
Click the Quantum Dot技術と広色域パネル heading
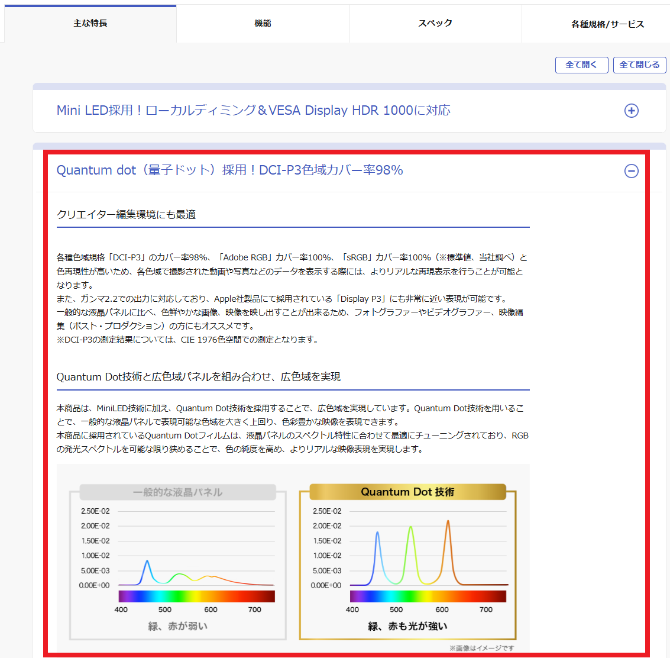(x=198, y=377)
